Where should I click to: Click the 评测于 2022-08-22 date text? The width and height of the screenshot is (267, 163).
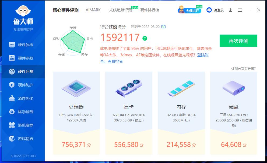pos(145,27)
